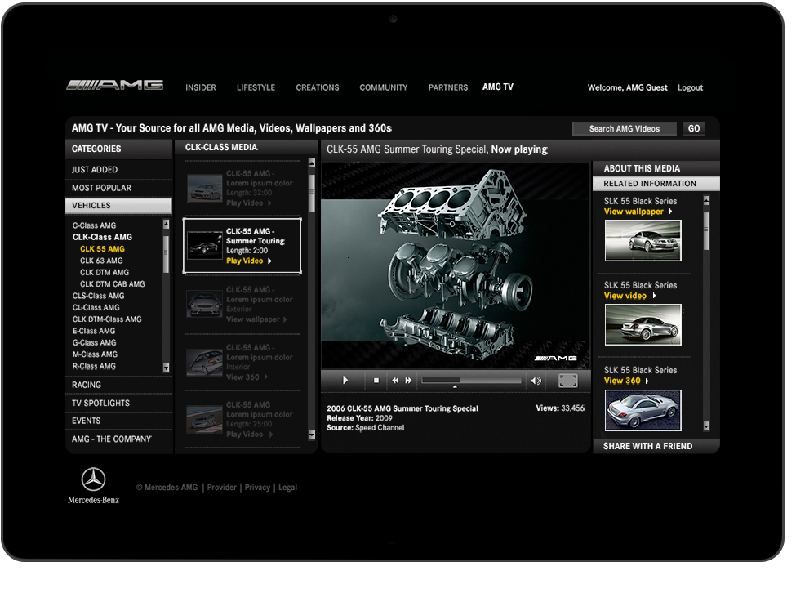Screen dimensions: 796x593
Task: Expand the RACING category
Action: 119,385
